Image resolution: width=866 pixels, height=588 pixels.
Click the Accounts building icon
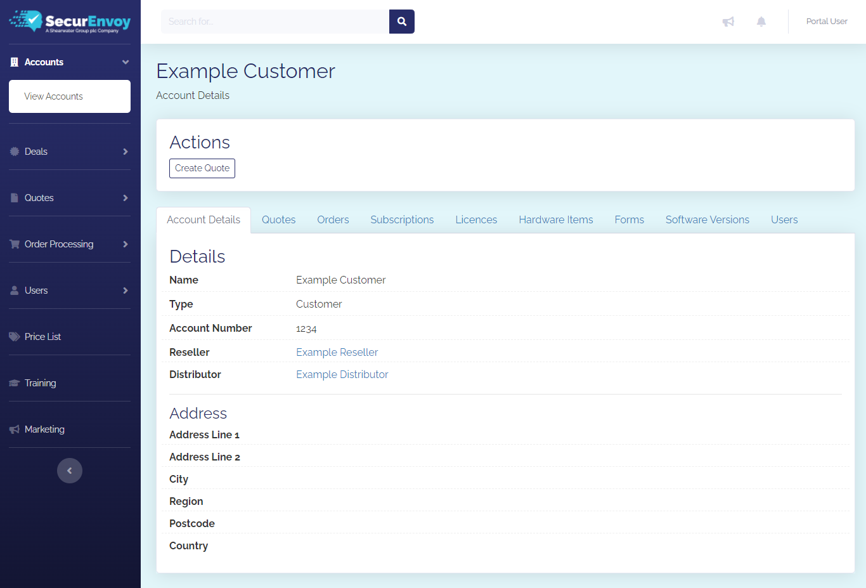[x=15, y=62]
